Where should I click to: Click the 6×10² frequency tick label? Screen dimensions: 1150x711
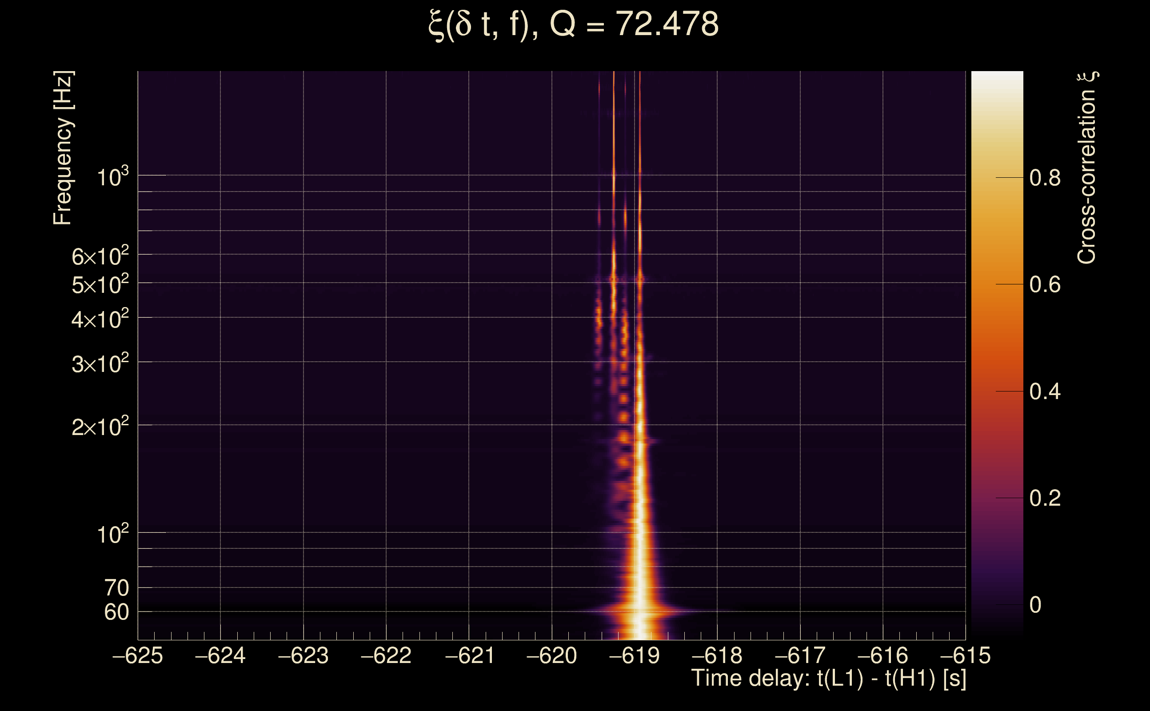pos(100,256)
